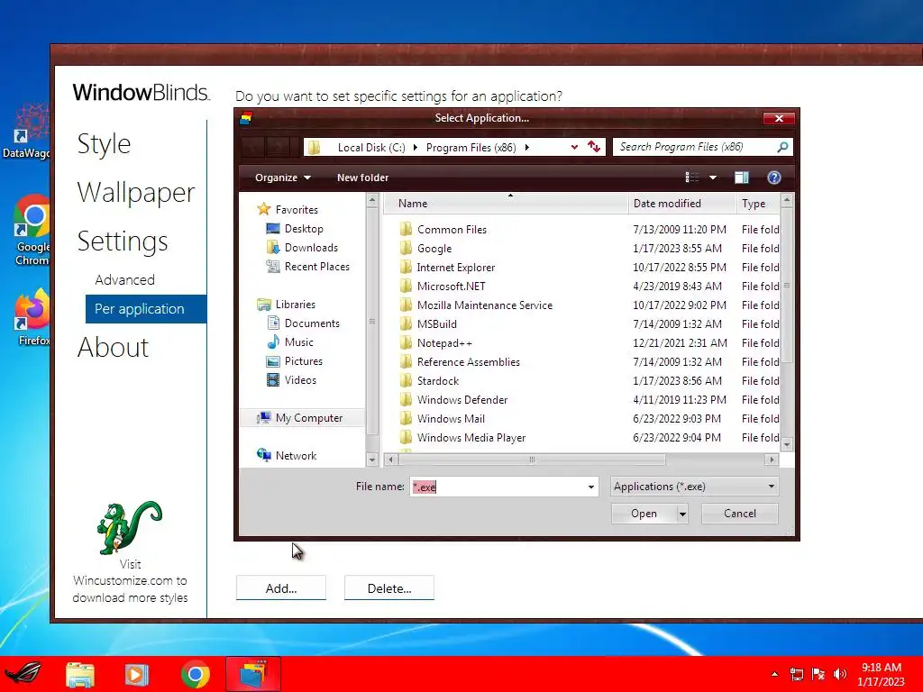Open Documents library
Viewport: 923px width, 692px height.
[312, 323]
